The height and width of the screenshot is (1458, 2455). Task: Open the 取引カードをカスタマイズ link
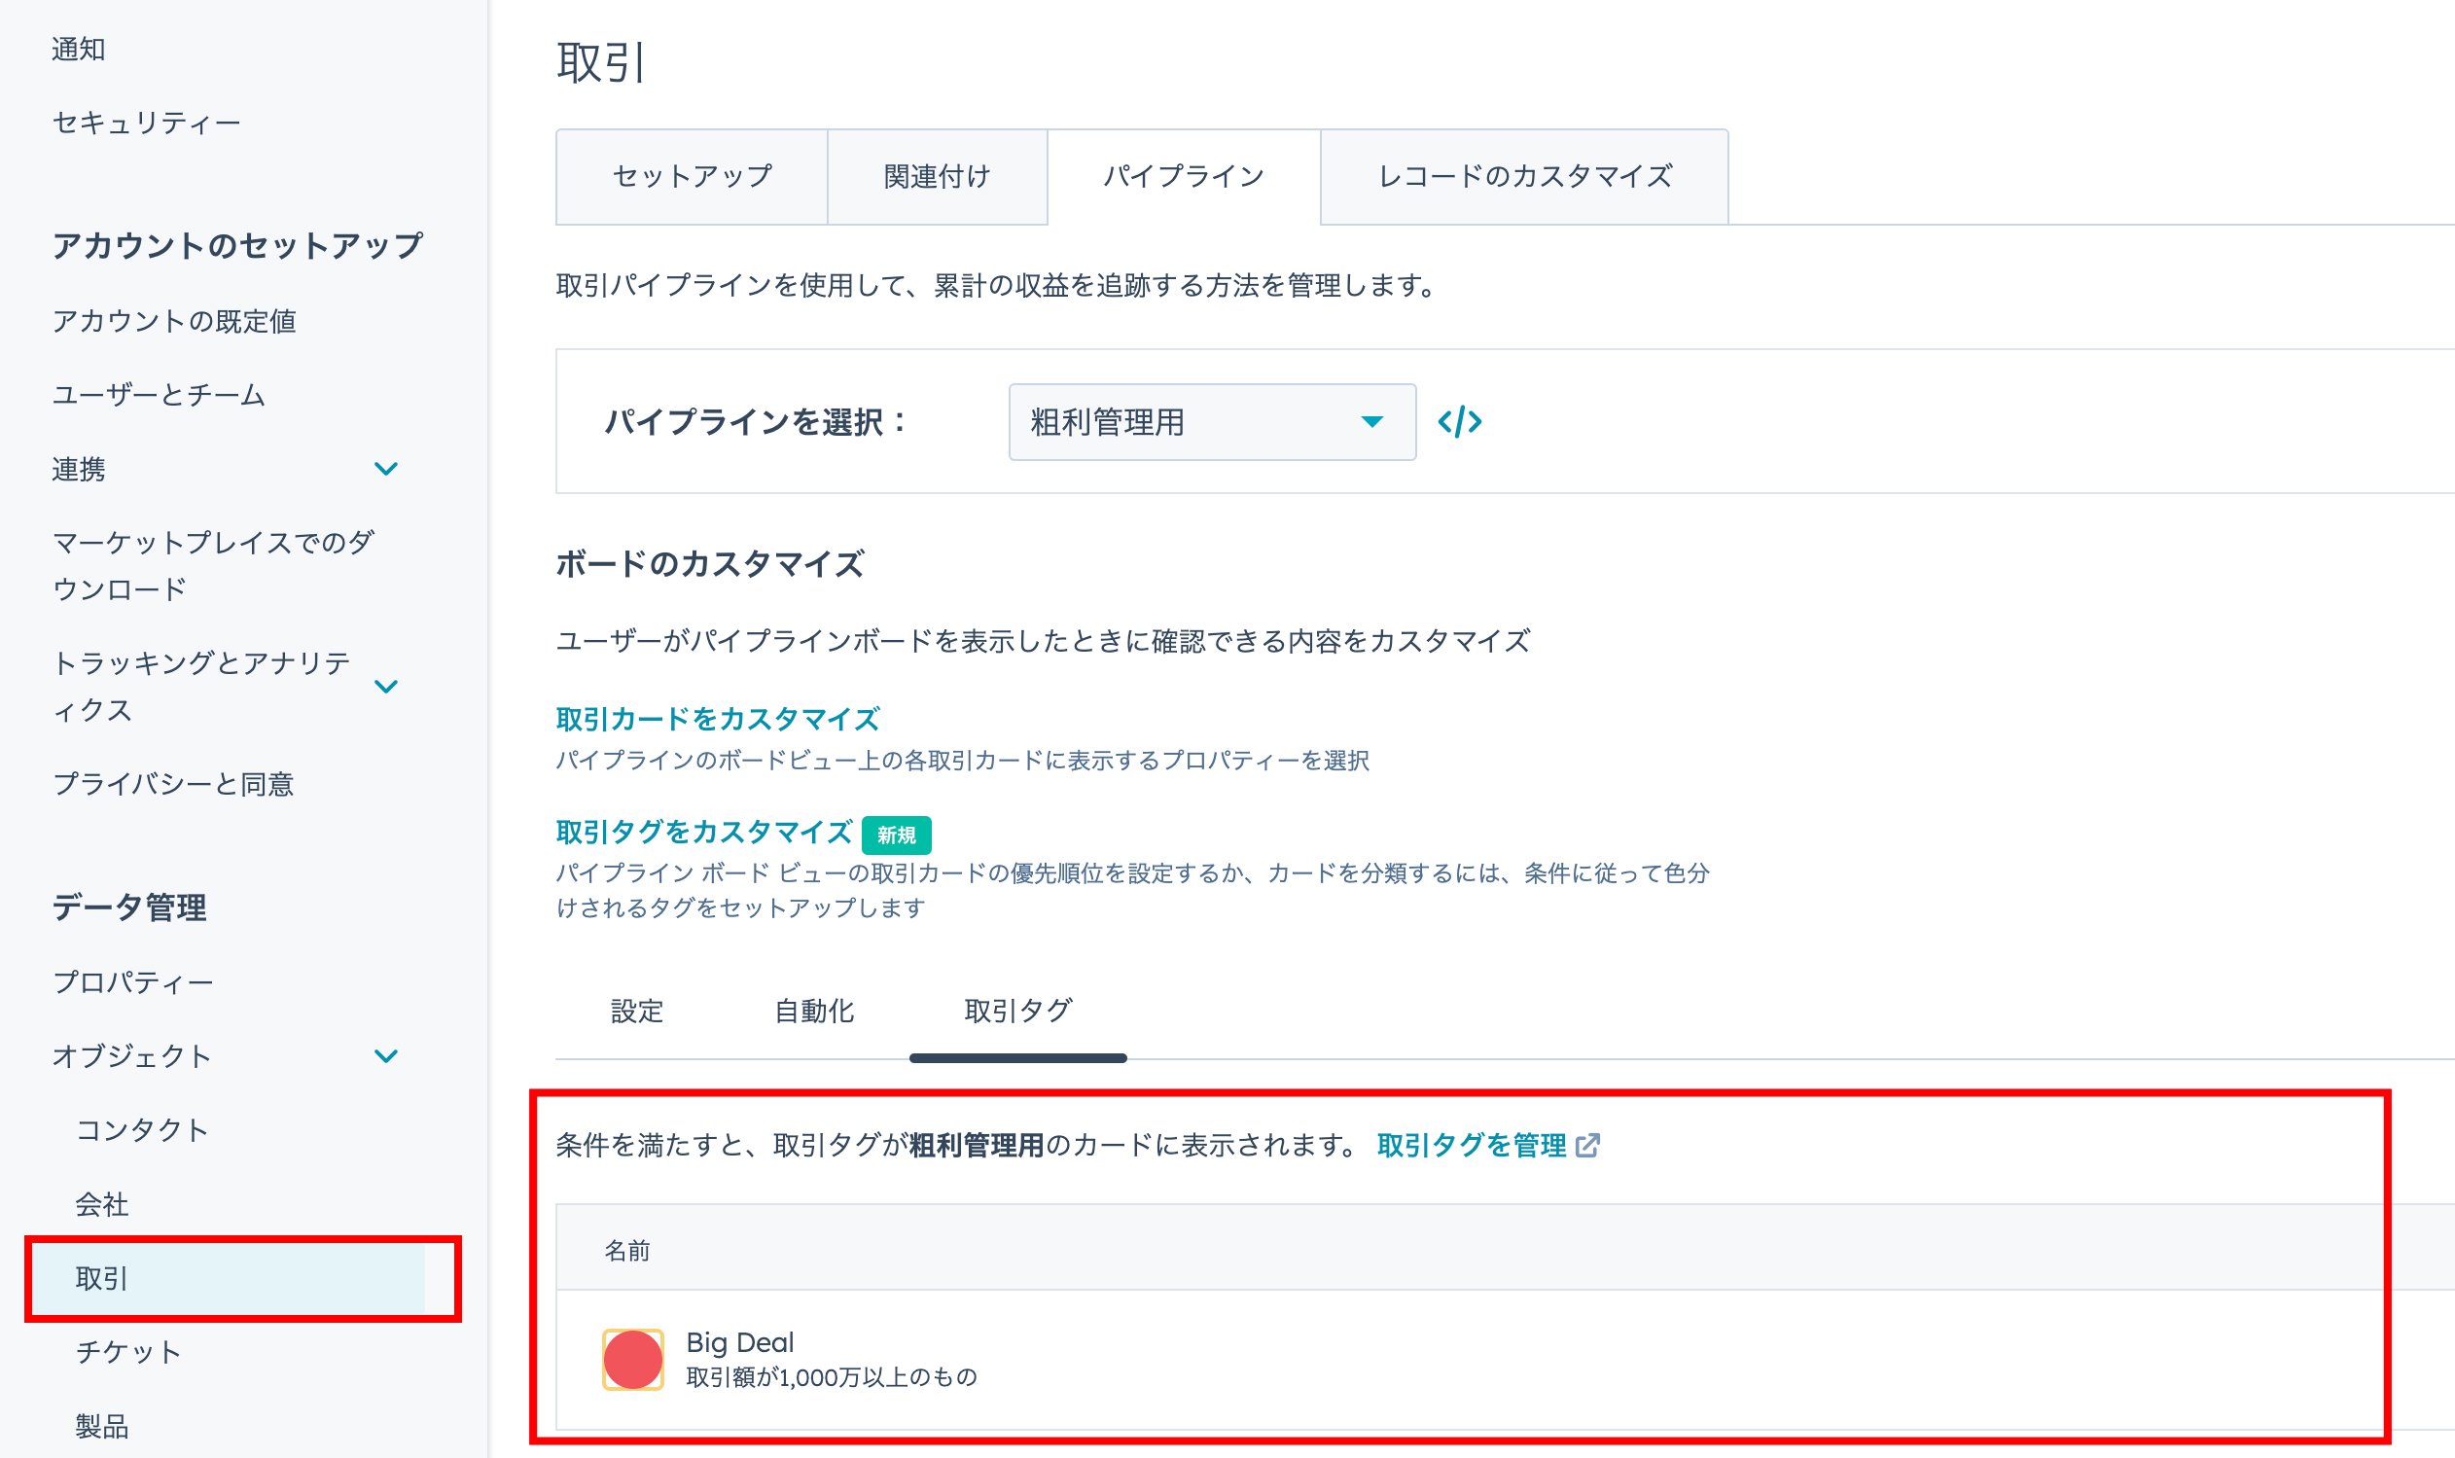coord(717,719)
